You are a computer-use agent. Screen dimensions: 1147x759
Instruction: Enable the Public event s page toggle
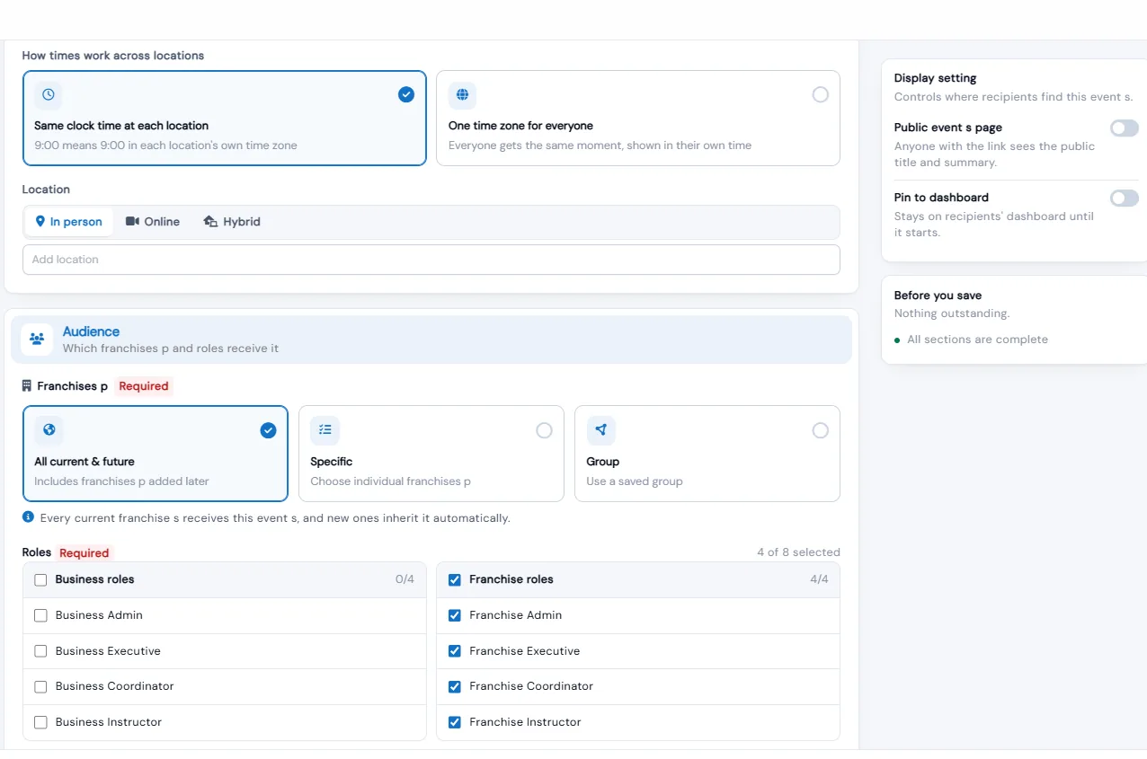(1124, 128)
